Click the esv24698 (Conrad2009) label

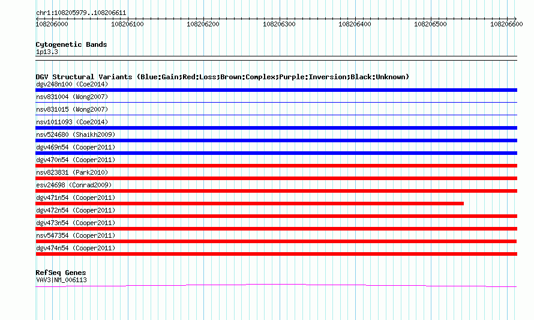click(74, 185)
